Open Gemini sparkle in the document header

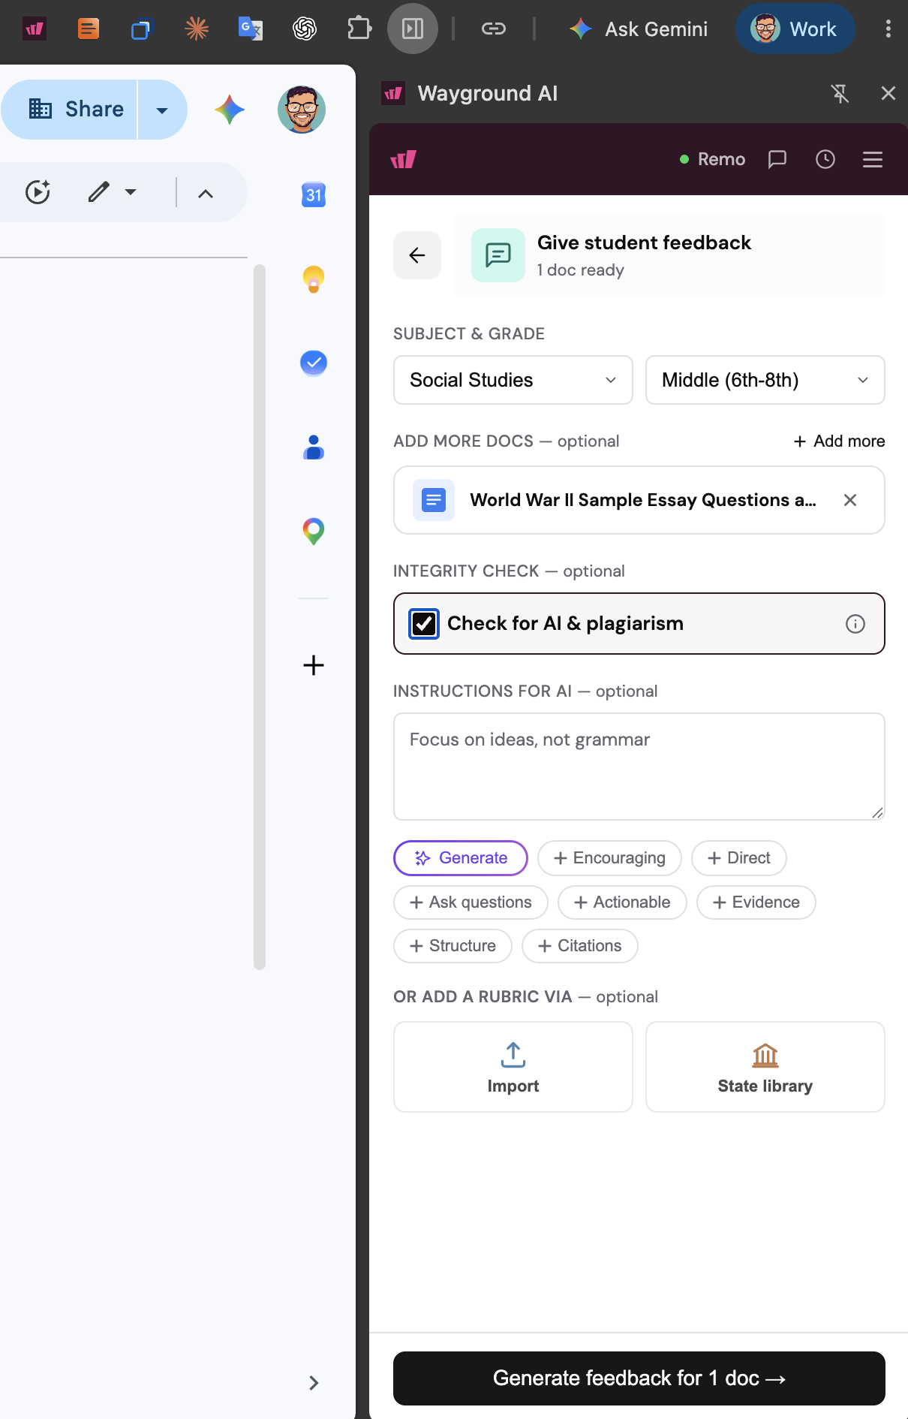230,110
